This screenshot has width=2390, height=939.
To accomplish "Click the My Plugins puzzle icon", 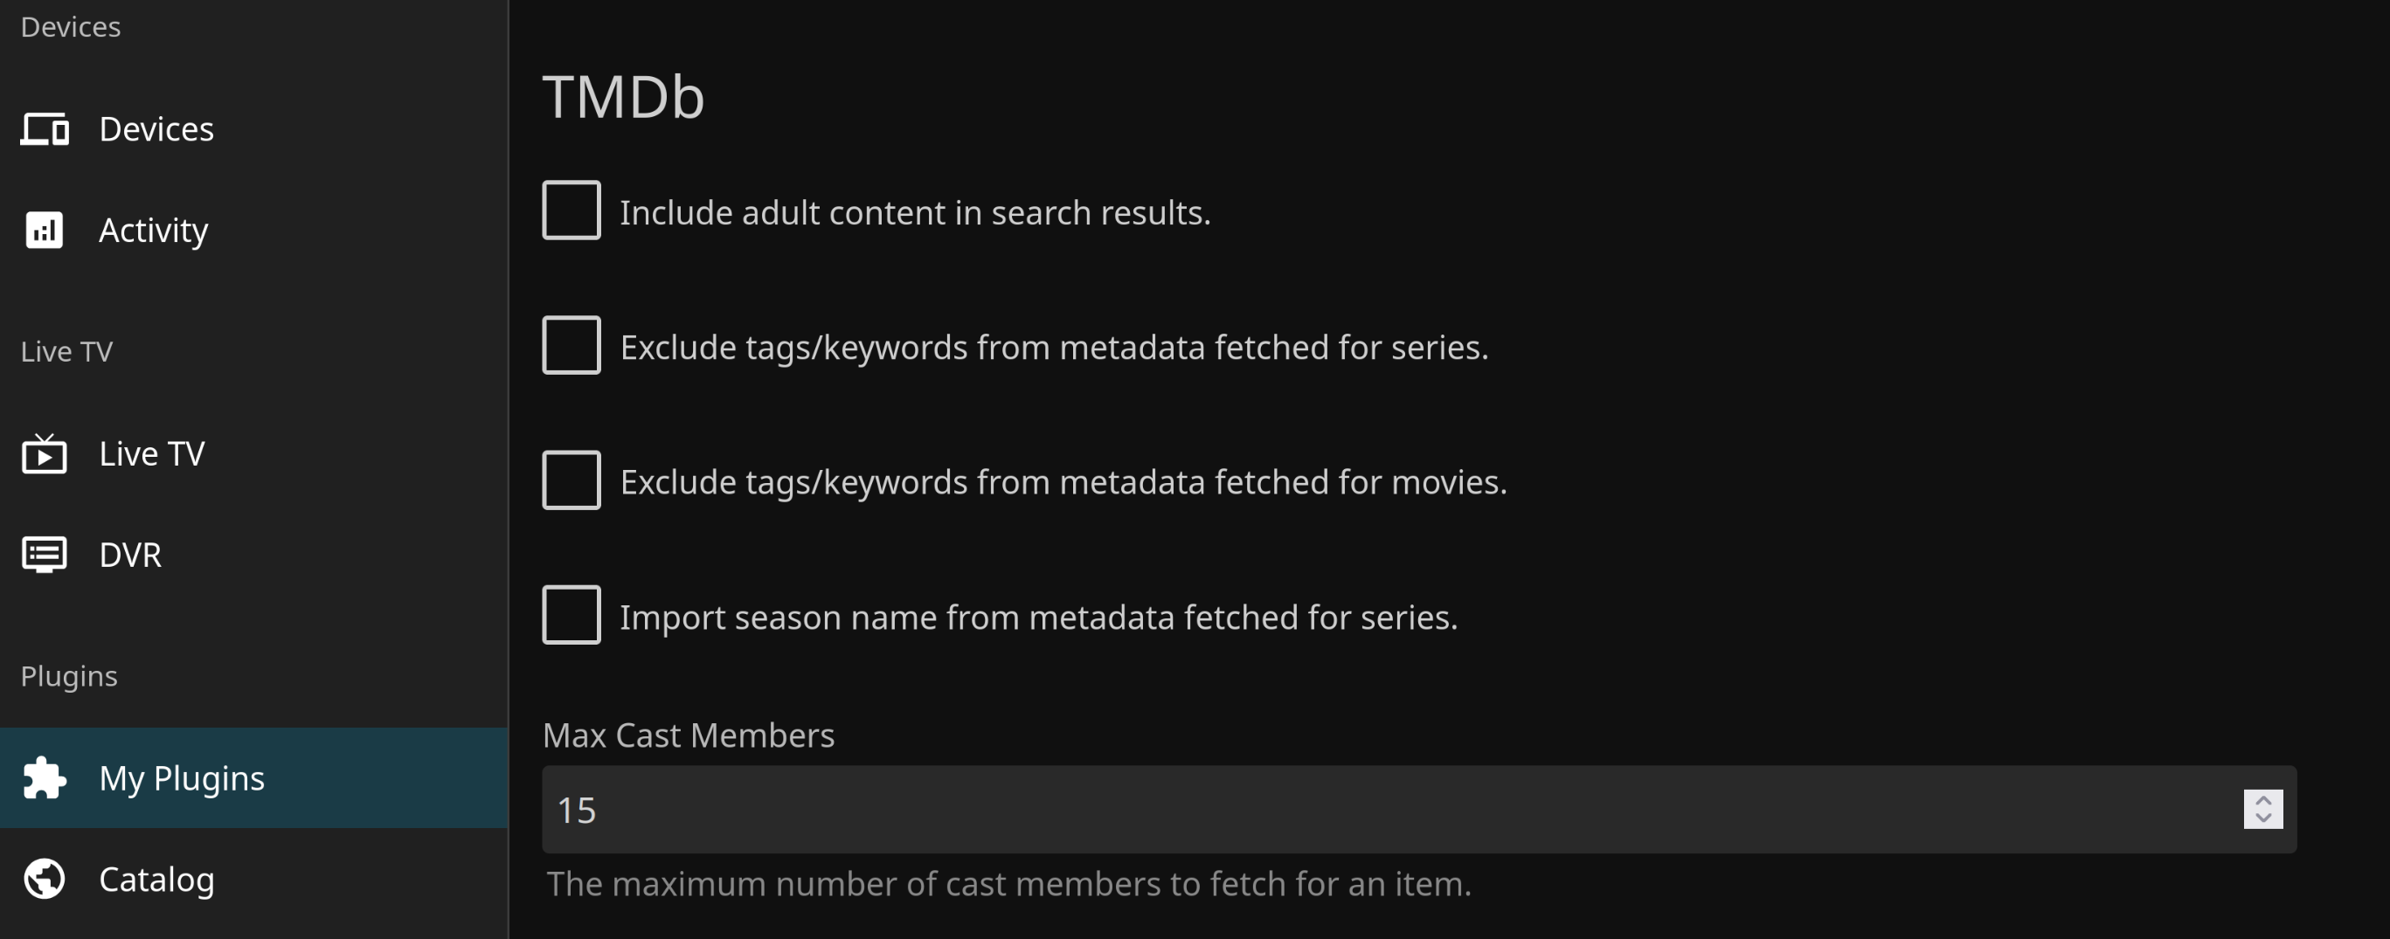I will (x=45, y=777).
